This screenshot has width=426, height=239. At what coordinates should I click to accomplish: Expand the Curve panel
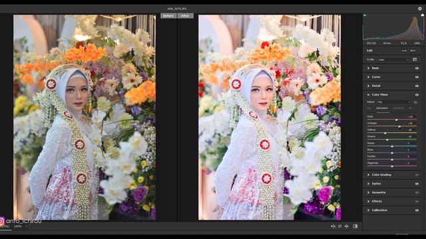[x=368, y=77]
